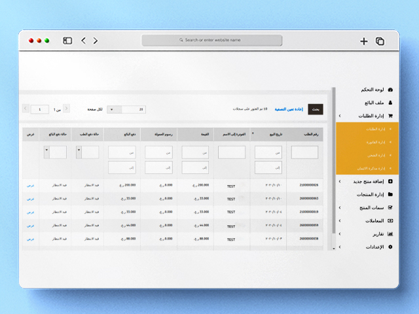419x314 pixels.
Task: Click the product attributes (سمات المنتج) icon
Action: [390, 207]
